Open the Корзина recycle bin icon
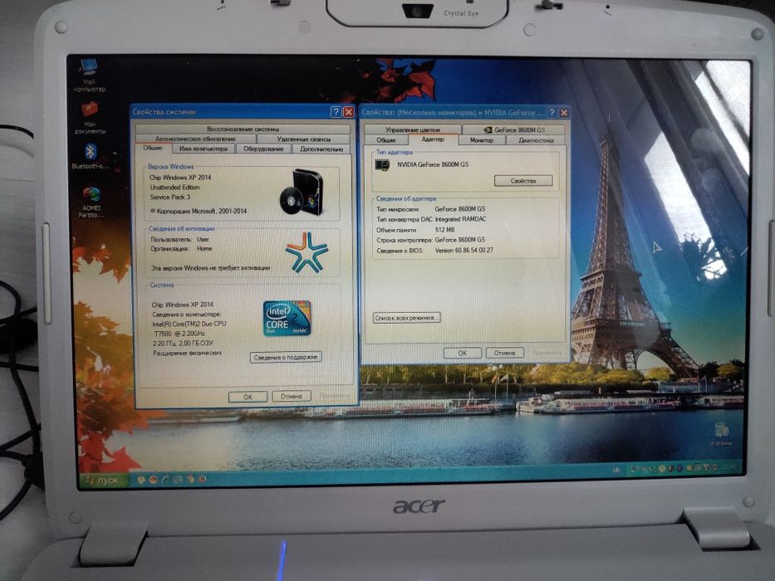This screenshot has width=775, height=581. point(721,434)
